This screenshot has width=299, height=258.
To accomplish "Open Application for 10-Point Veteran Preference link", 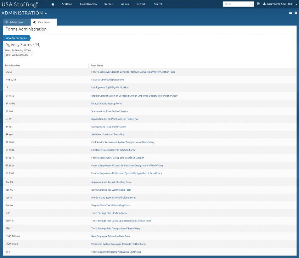I will point(115,119).
